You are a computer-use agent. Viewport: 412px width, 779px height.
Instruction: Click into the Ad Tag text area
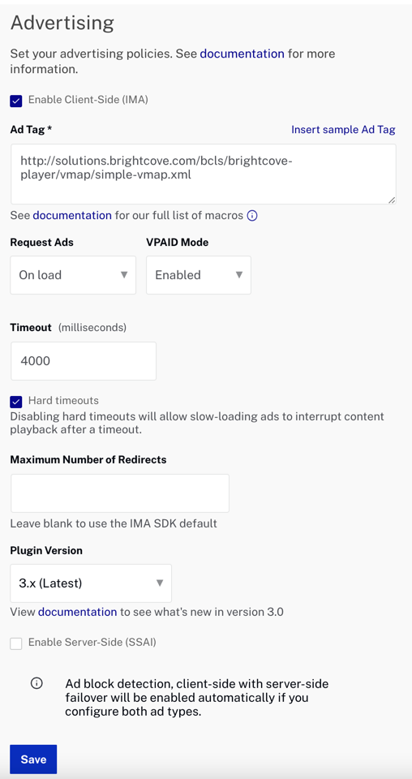(204, 174)
